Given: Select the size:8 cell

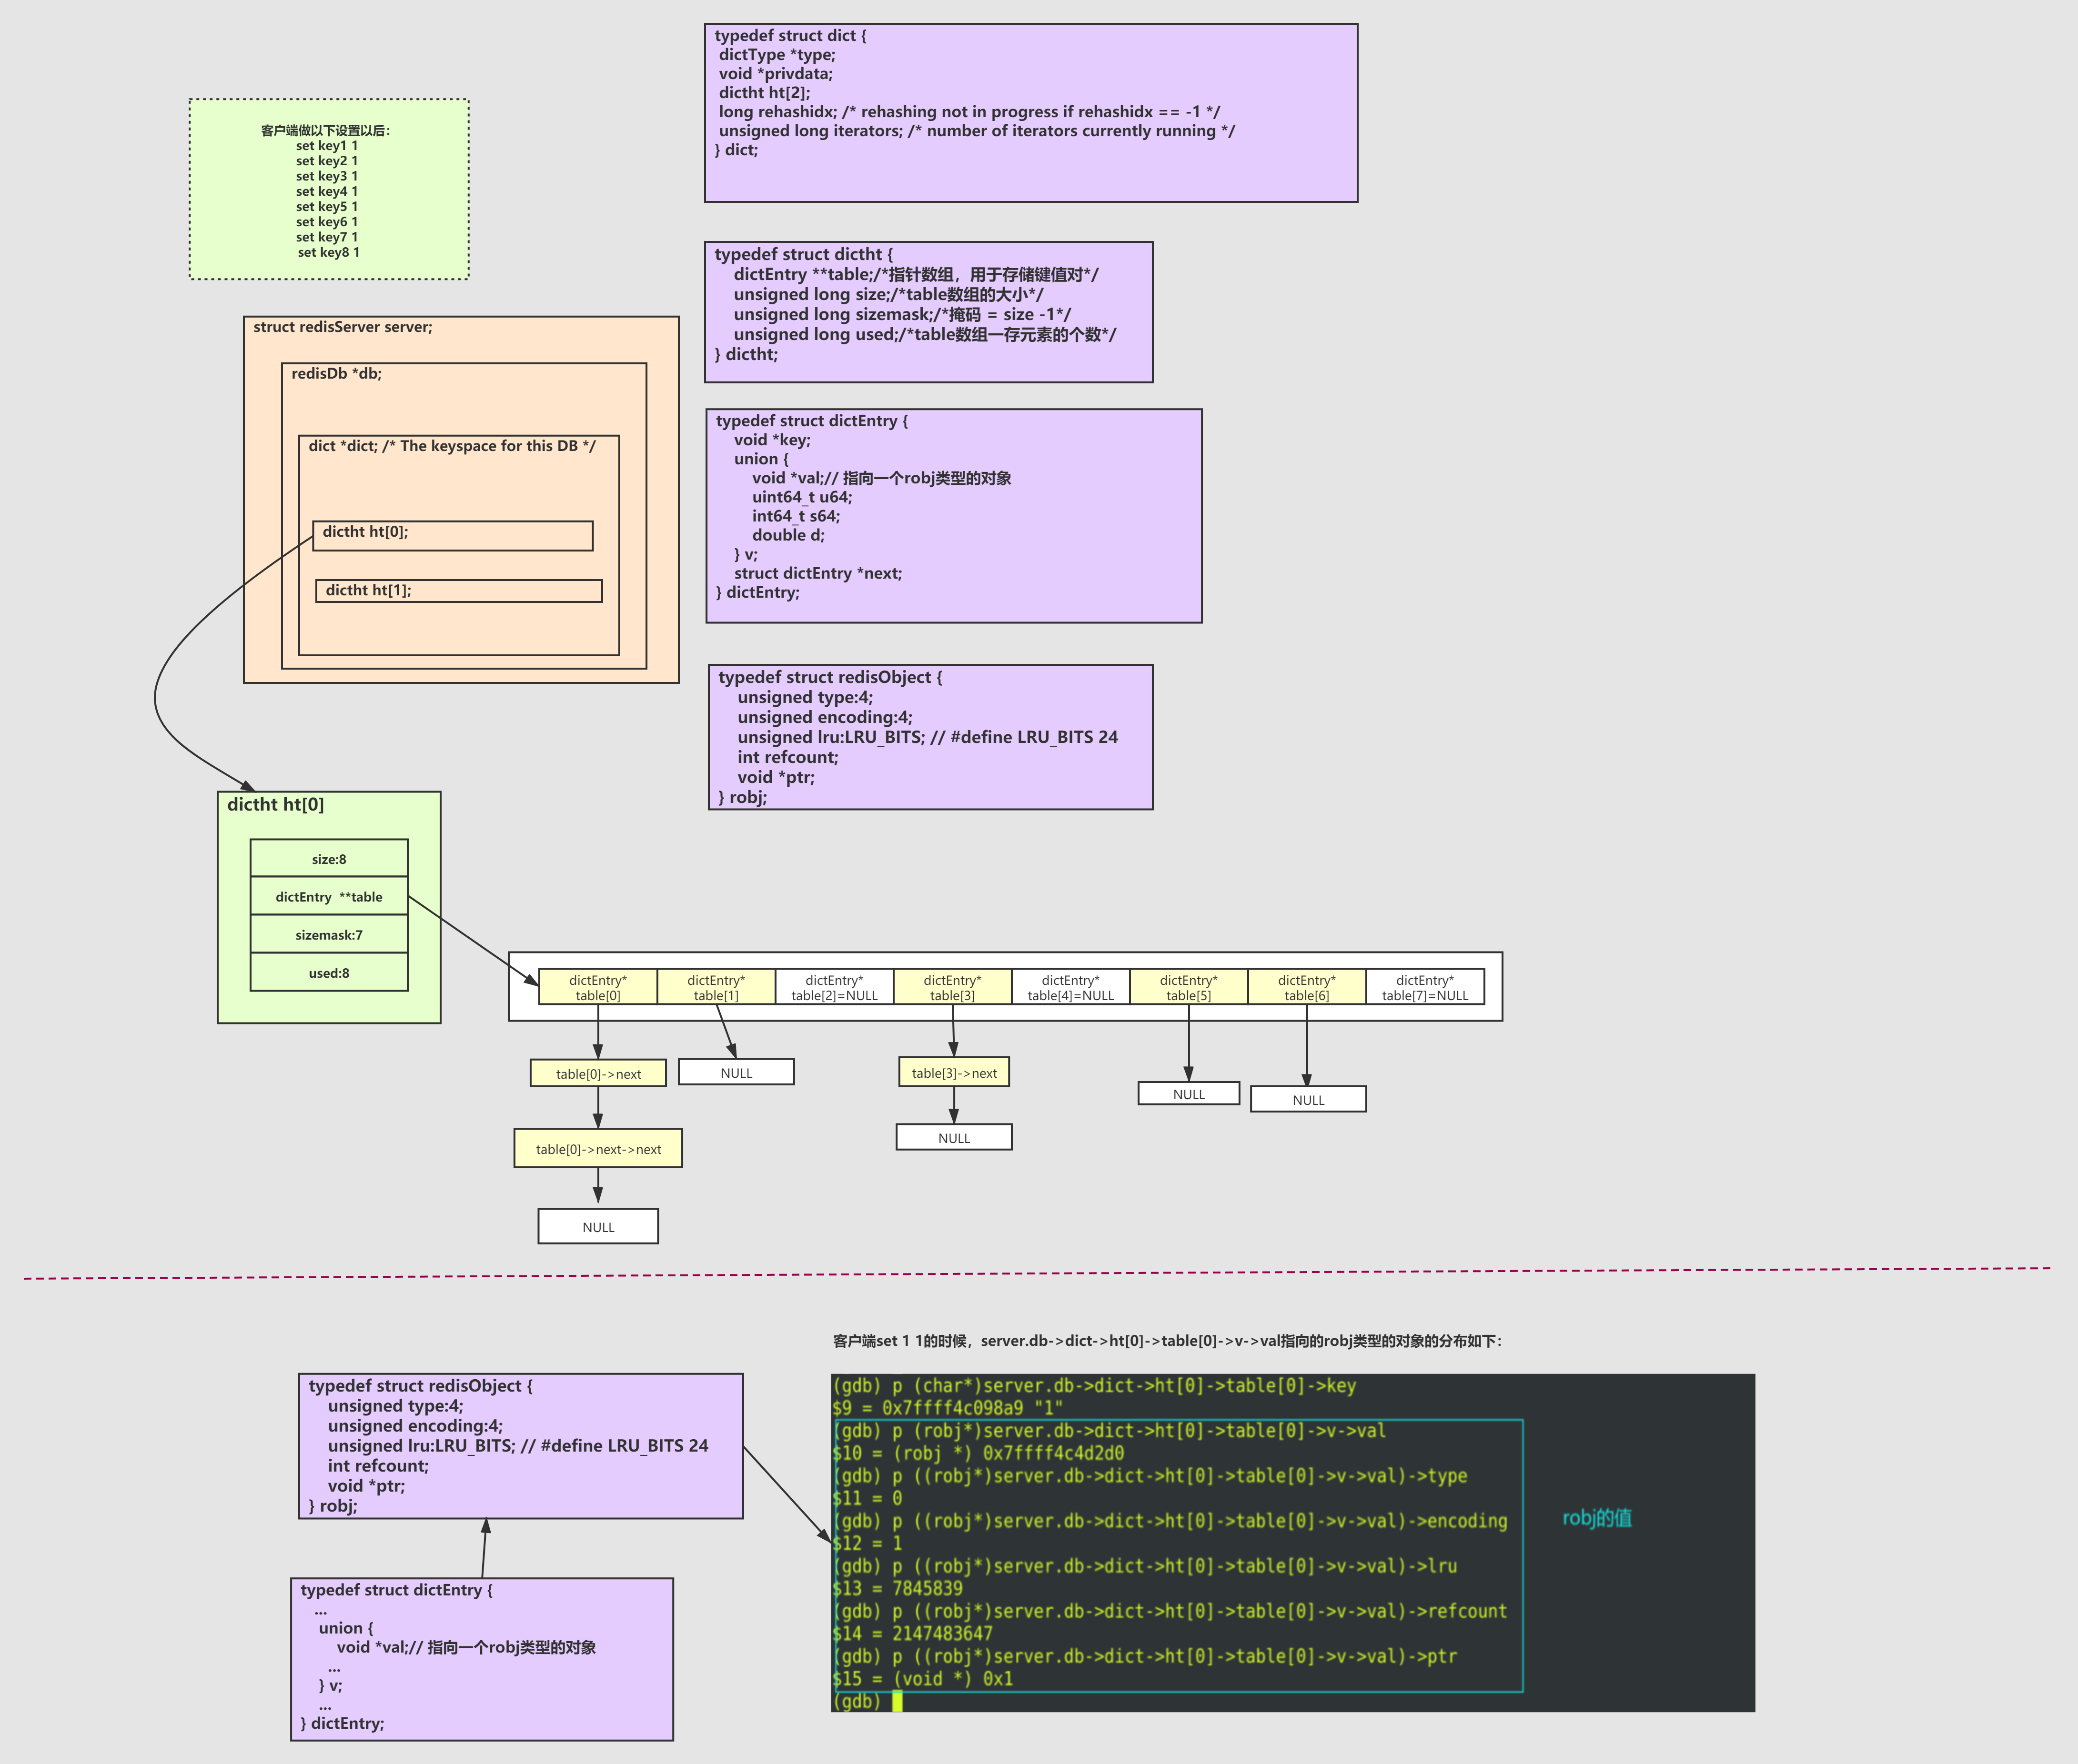Looking at the screenshot, I should pyautogui.click(x=328, y=859).
